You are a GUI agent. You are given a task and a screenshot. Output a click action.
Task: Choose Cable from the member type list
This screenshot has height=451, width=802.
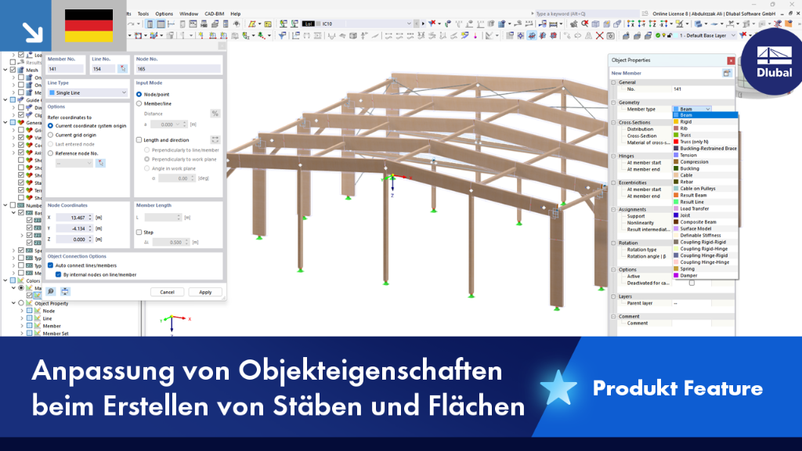(x=706, y=175)
